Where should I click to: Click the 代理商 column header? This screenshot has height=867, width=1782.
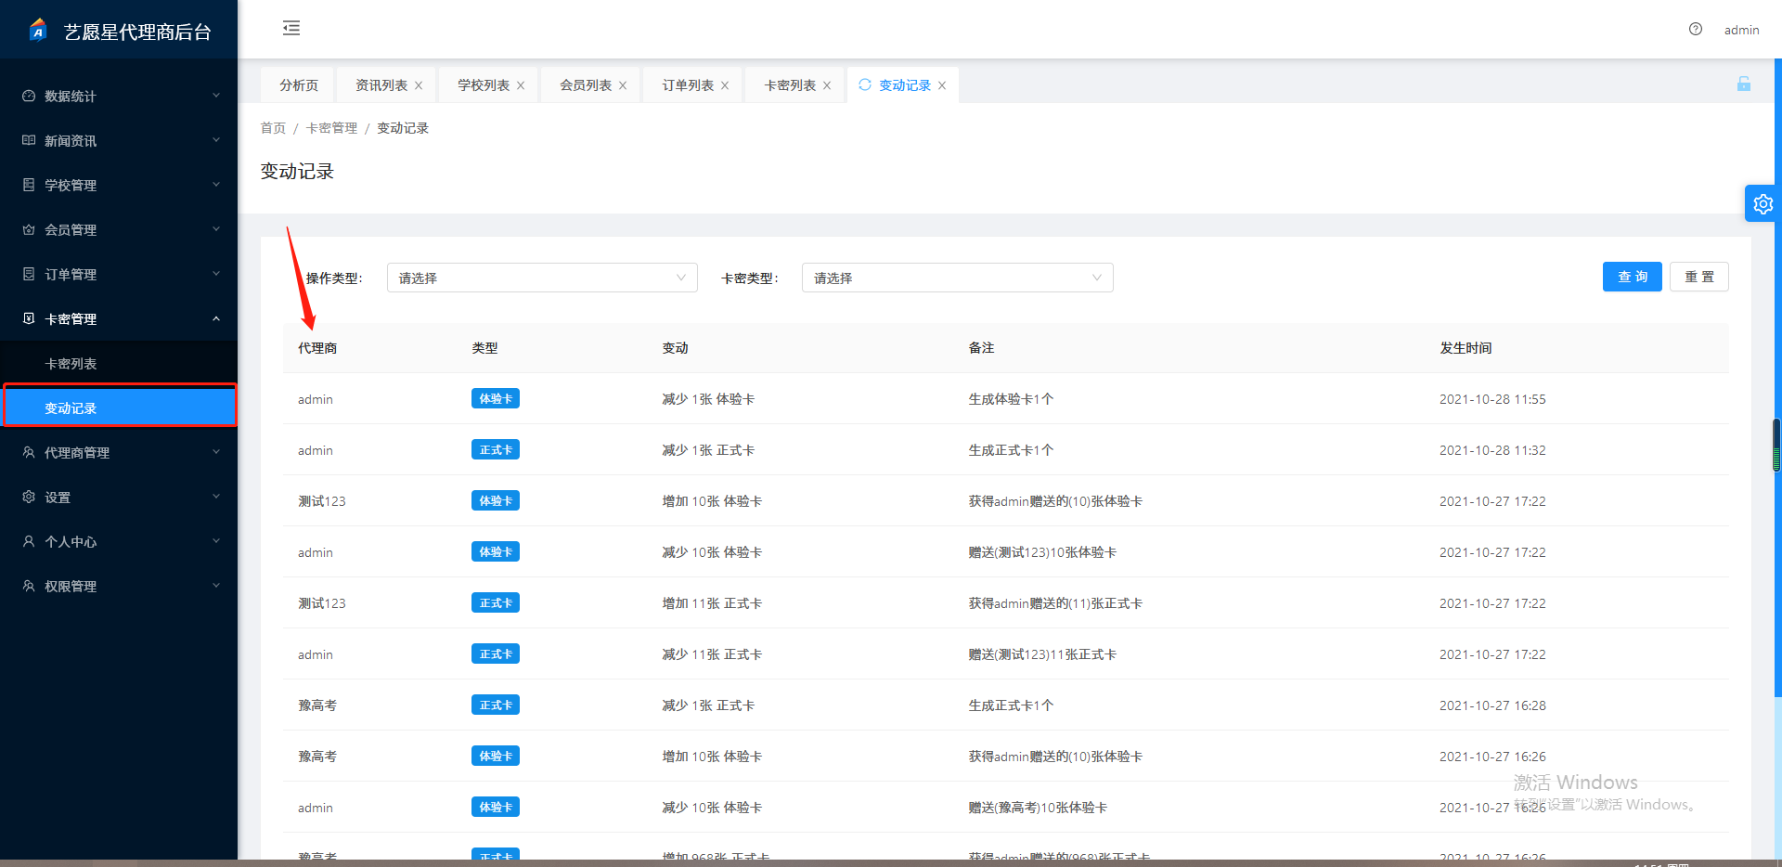click(317, 348)
